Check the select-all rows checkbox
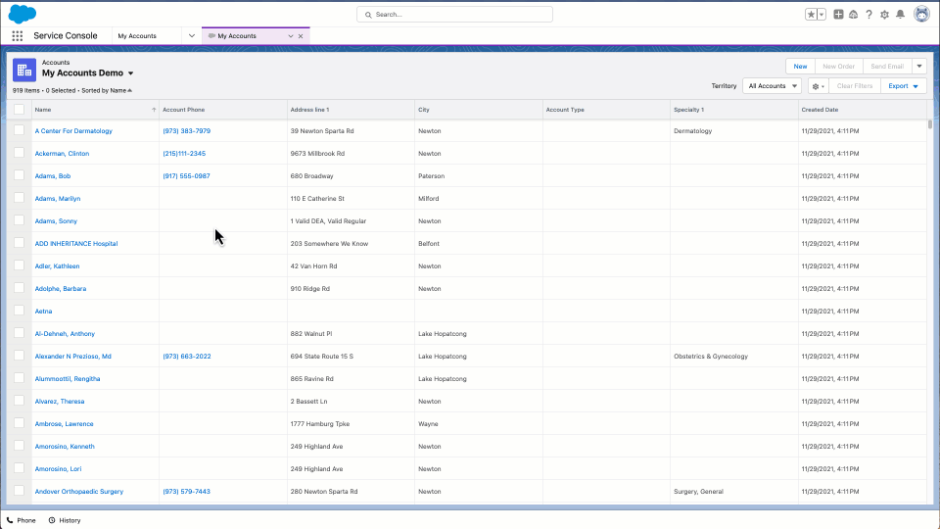The height and width of the screenshot is (529, 940). tap(19, 110)
